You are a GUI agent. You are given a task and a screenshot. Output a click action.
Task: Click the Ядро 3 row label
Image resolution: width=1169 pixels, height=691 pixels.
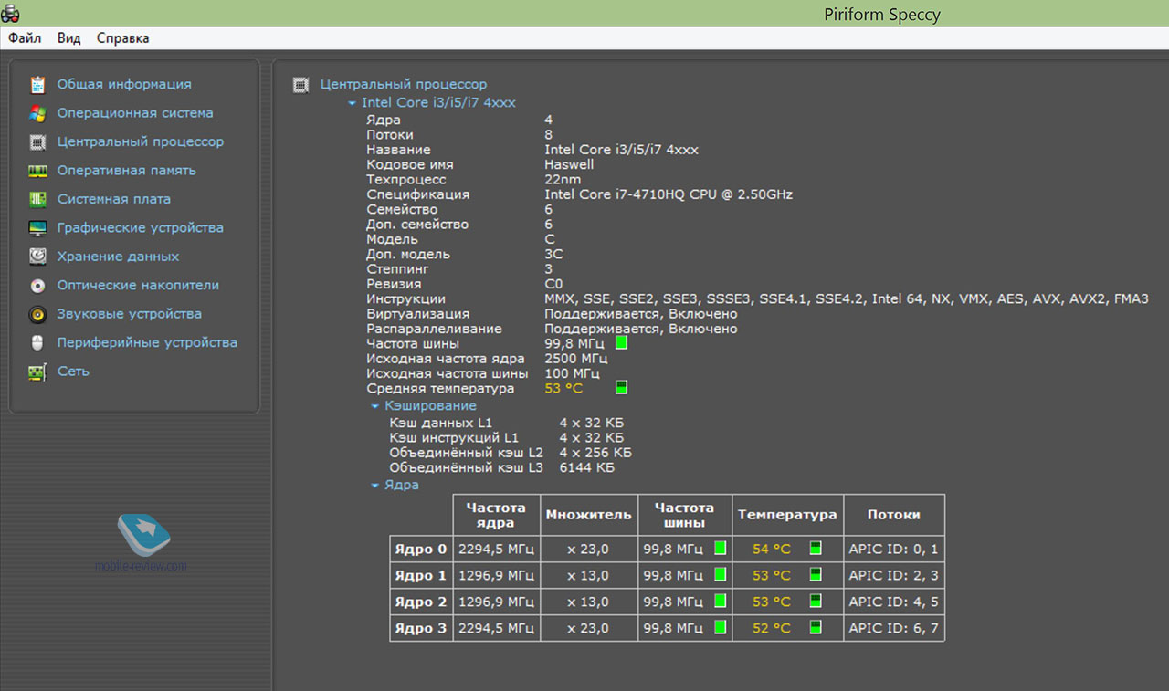pos(421,628)
